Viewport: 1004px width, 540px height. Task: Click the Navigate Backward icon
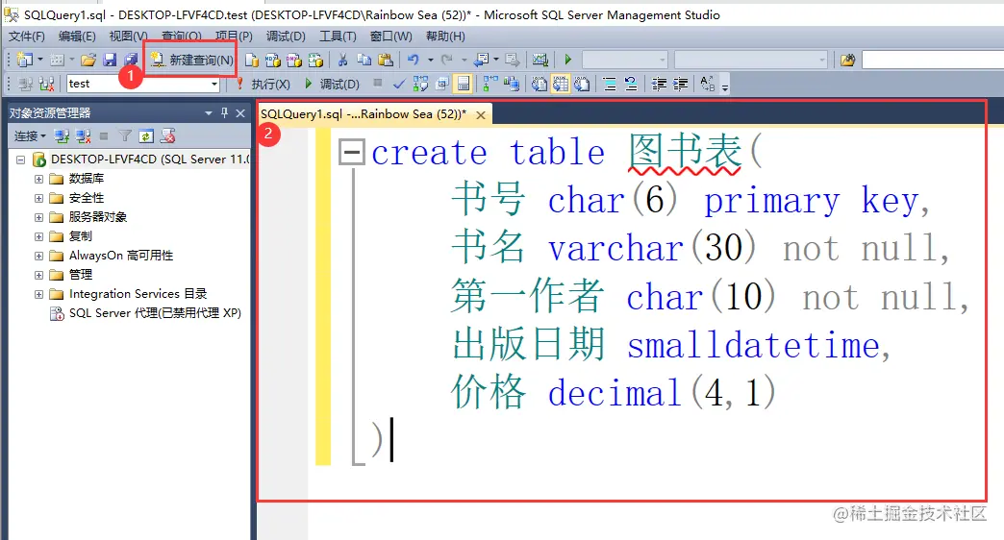(480, 60)
